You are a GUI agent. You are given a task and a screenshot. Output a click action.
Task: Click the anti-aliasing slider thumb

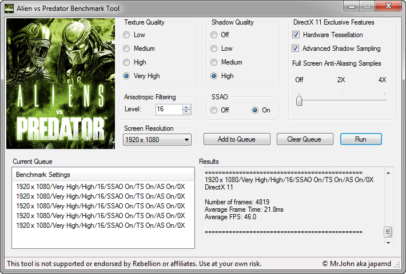pos(299,100)
